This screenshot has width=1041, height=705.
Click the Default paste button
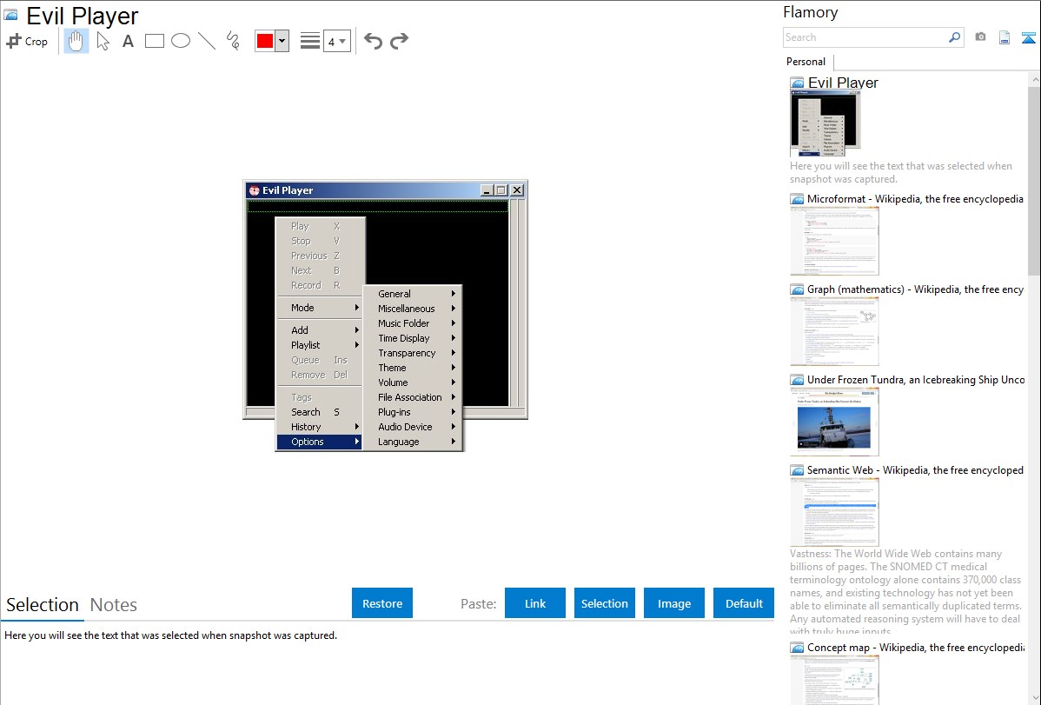(x=744, y=603)
